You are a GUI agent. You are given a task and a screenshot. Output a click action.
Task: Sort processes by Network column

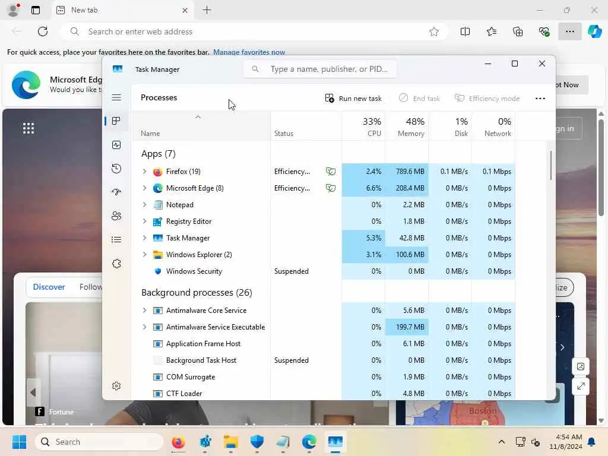493,126
